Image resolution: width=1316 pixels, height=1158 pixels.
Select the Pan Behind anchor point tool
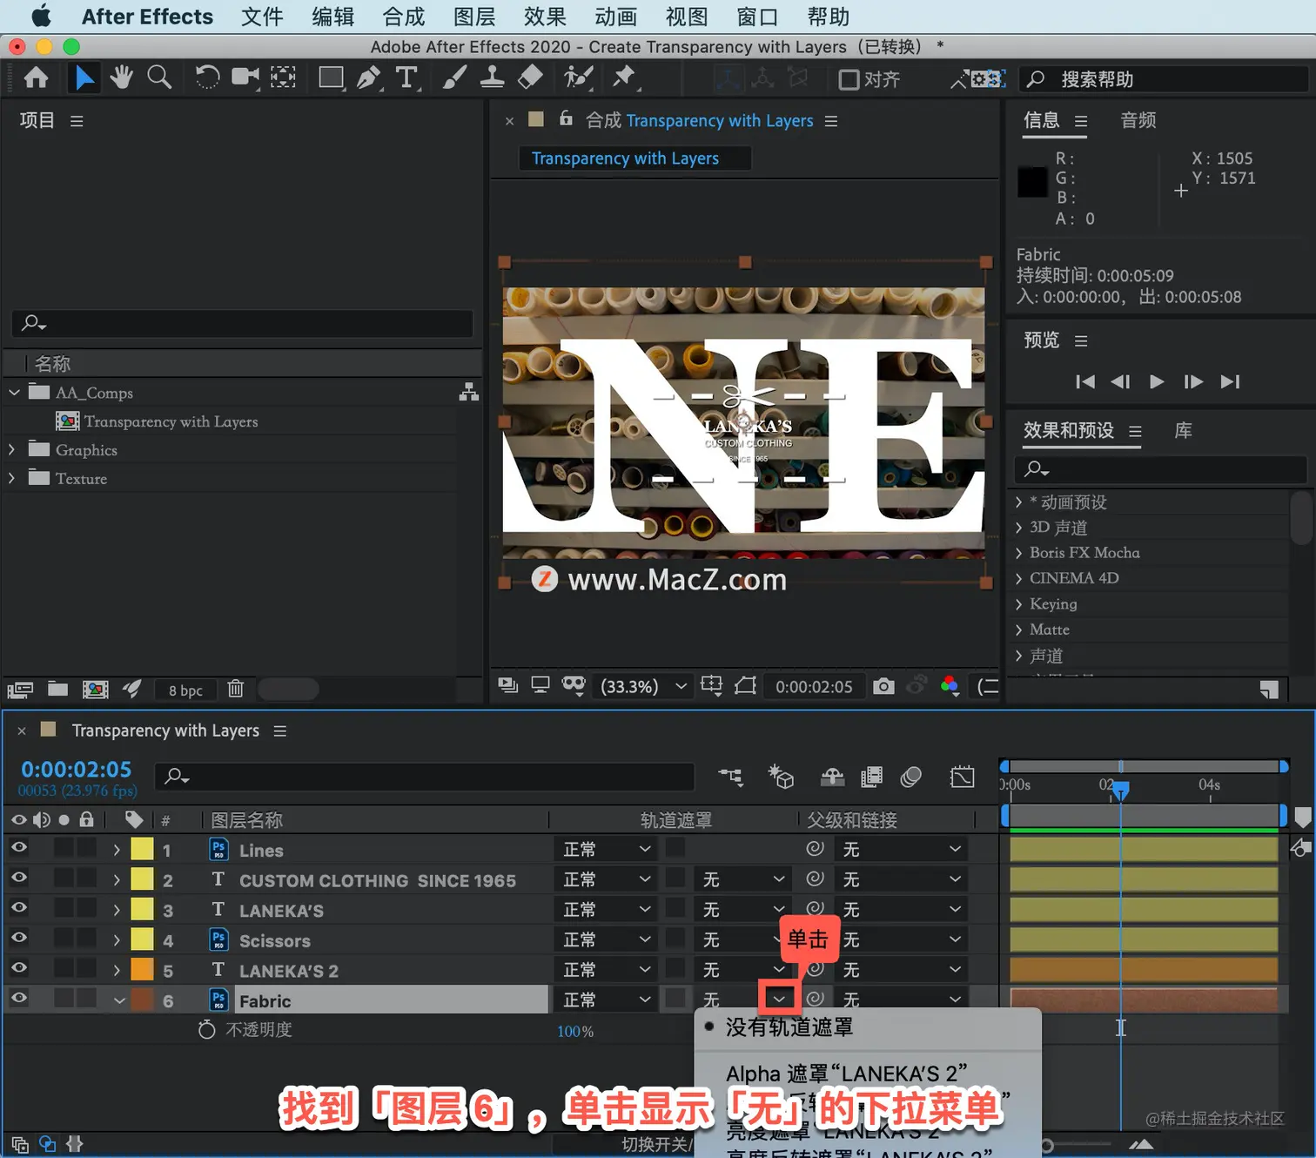click(x=283, y=77)
